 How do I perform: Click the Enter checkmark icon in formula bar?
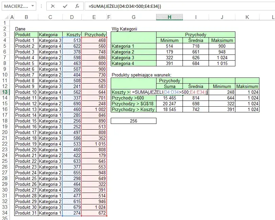click(65, 6)
